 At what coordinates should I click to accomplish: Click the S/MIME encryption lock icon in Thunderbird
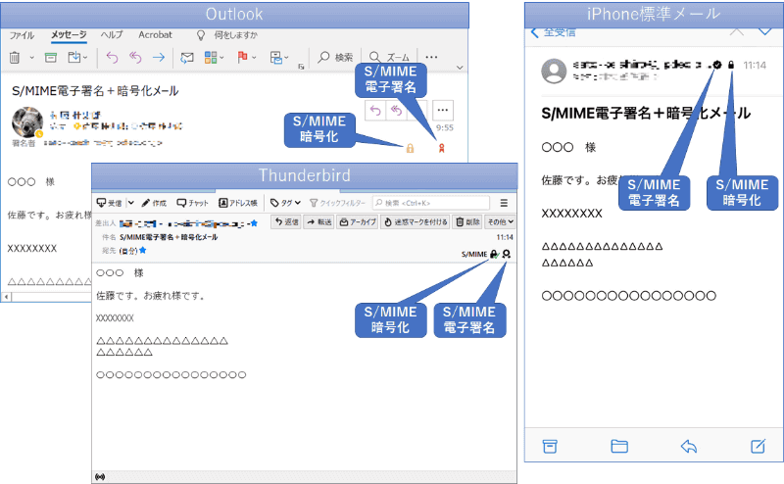point(494,254)
